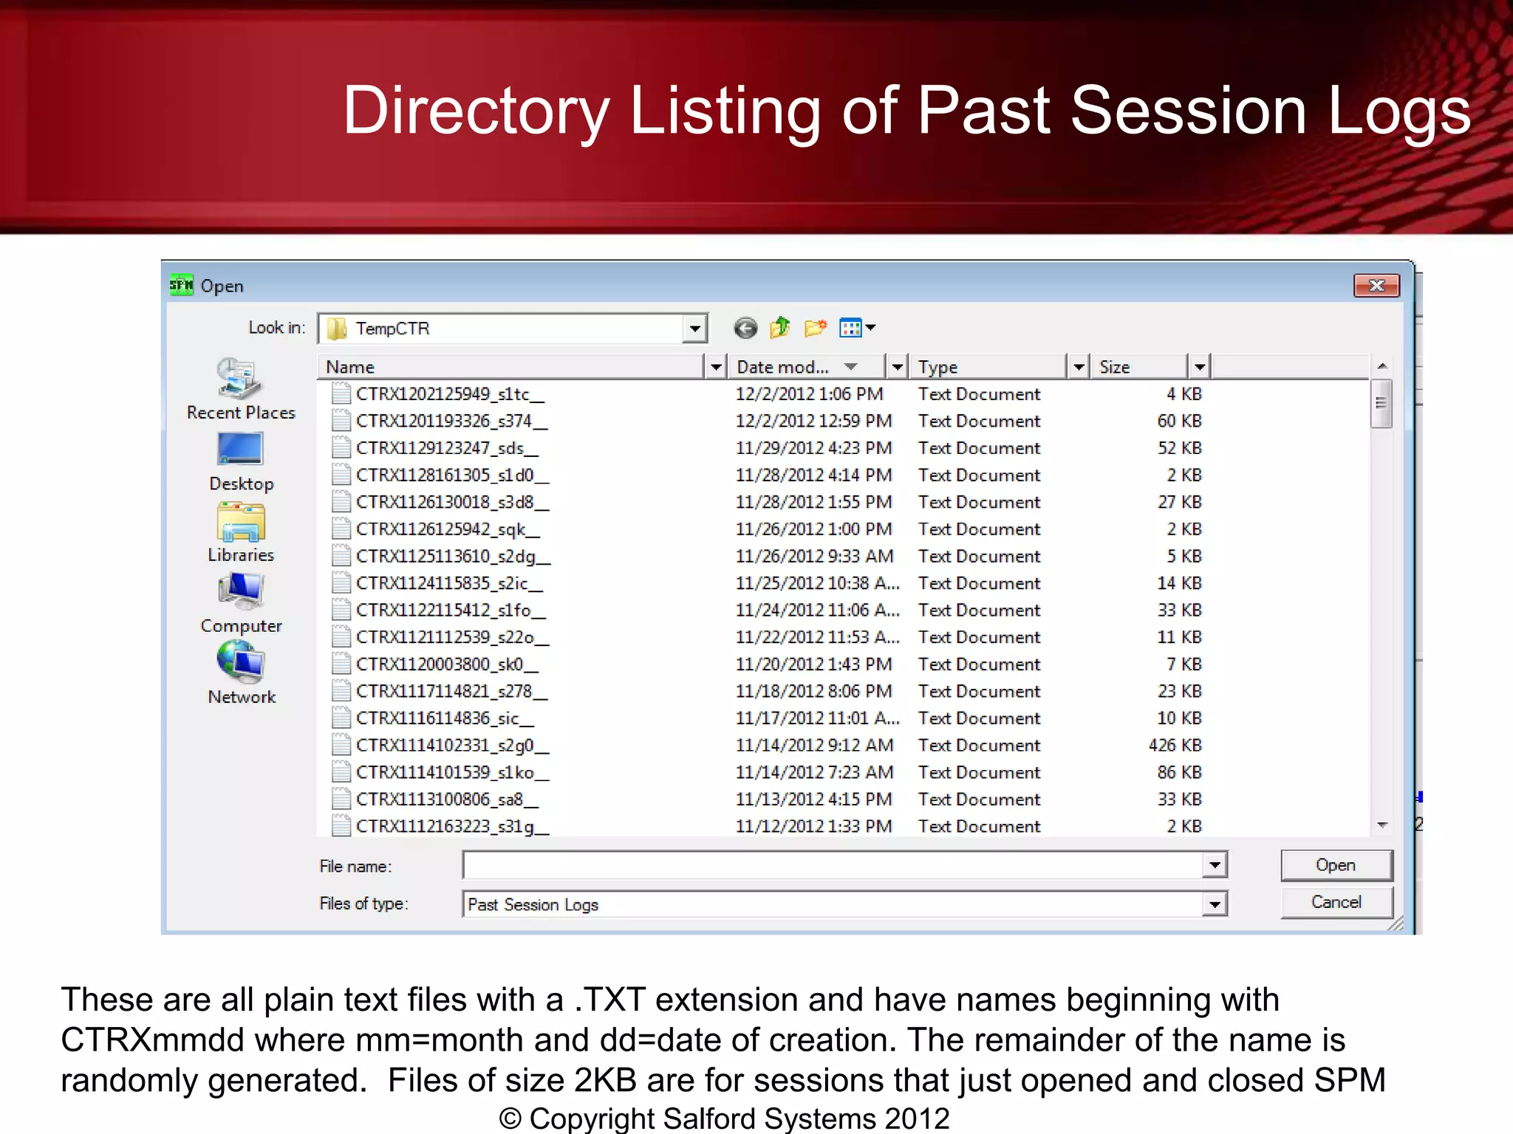Select file icon for CTRX1129123247_sds_
Screen dimensions: 1513x1134
coord(341,447)
